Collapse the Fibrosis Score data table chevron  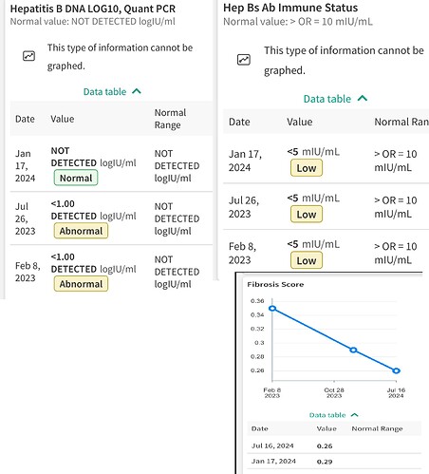tap(355, 415)
